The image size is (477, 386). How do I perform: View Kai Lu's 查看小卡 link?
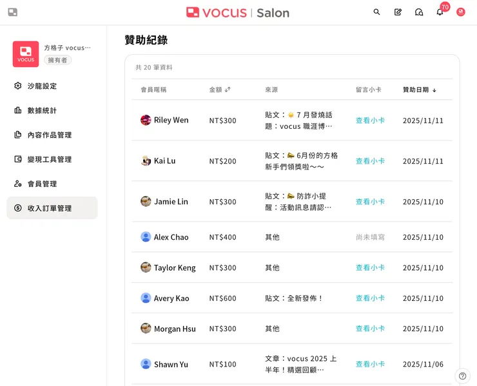tap(370, 161)
